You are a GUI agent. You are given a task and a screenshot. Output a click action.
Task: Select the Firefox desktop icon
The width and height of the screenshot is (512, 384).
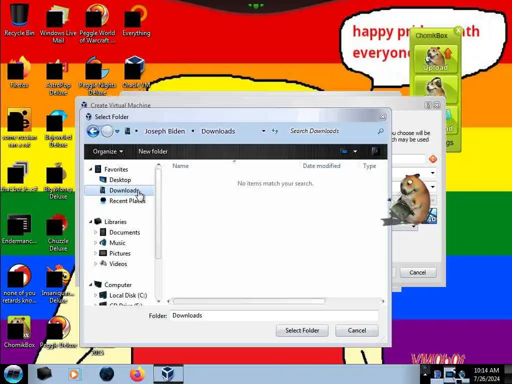[19, 72]
